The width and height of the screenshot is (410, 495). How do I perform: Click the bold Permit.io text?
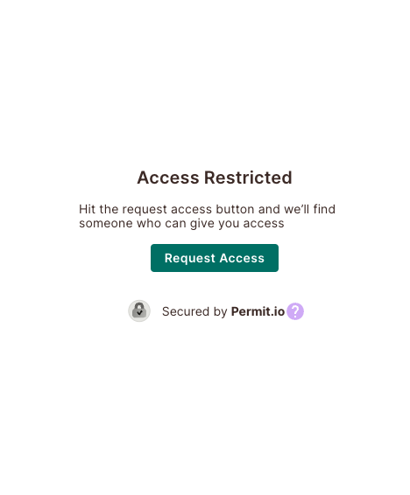pyautogui.click(x=258, y=311)
